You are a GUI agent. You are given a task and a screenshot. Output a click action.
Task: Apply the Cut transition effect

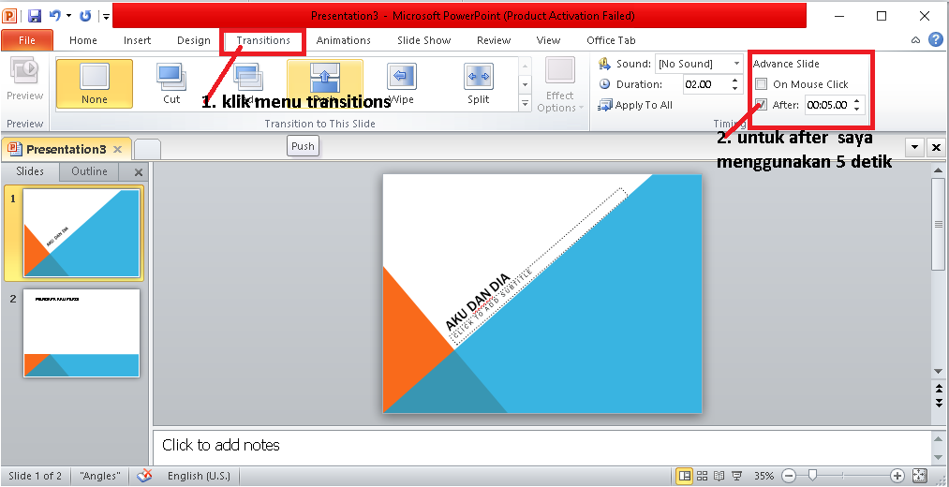pyautogui.click(x=171, y=83)
